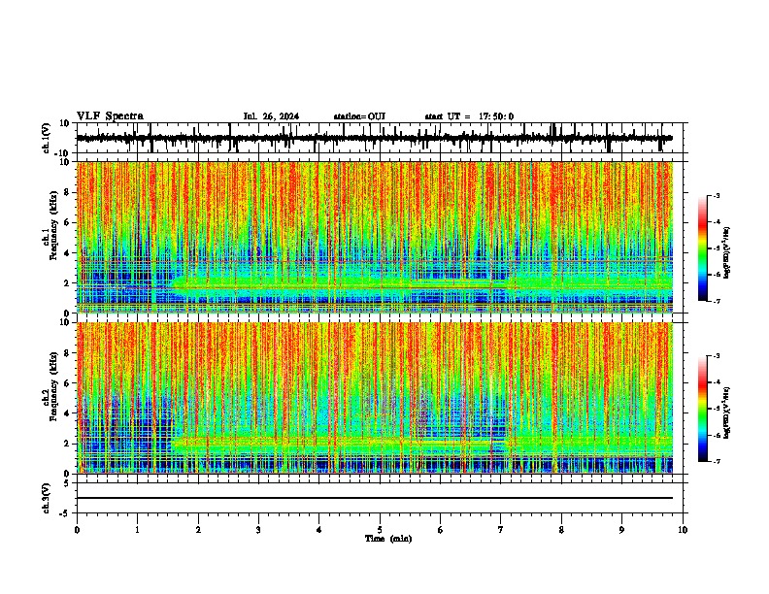Click time axis tick label 7
The height and width of the screenshot is (594, 769).
pos(501,530)
